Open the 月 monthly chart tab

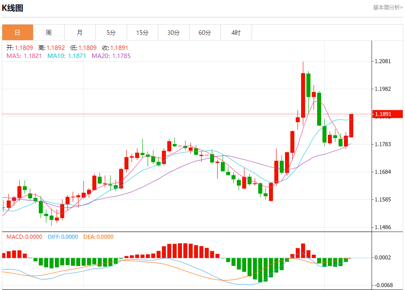[x=80, y=33]
